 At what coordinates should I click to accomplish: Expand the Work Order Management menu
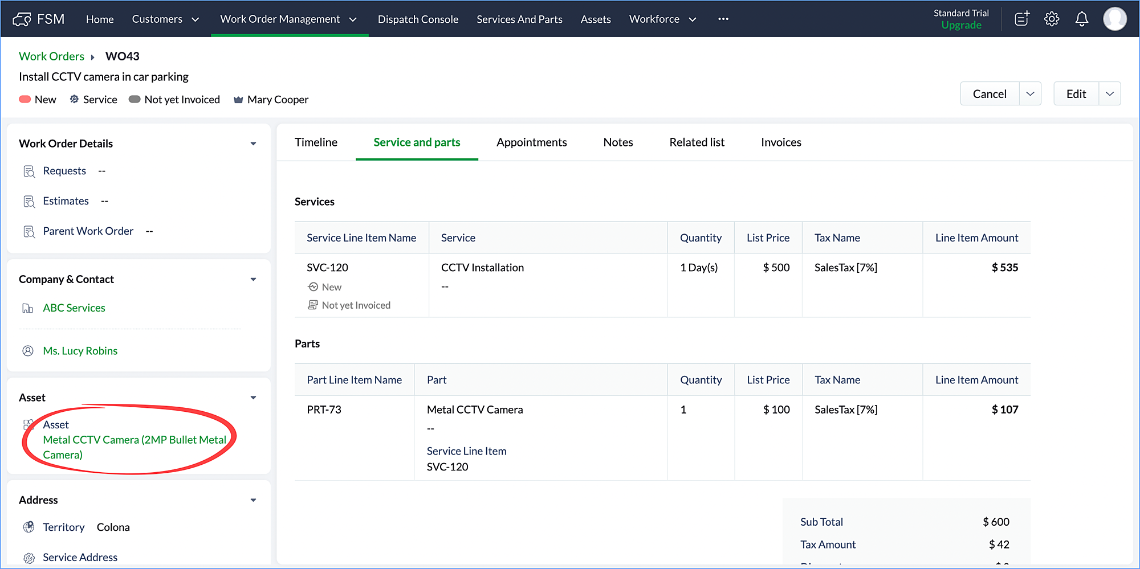(x=289, y=19)
